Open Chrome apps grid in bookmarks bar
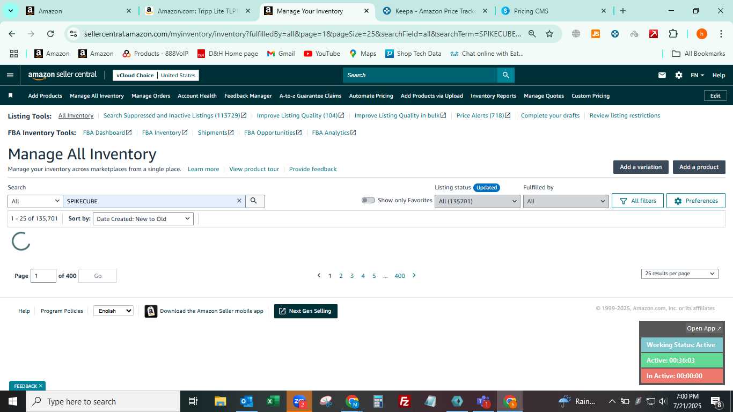733x412 pixels. pos(14,54)
